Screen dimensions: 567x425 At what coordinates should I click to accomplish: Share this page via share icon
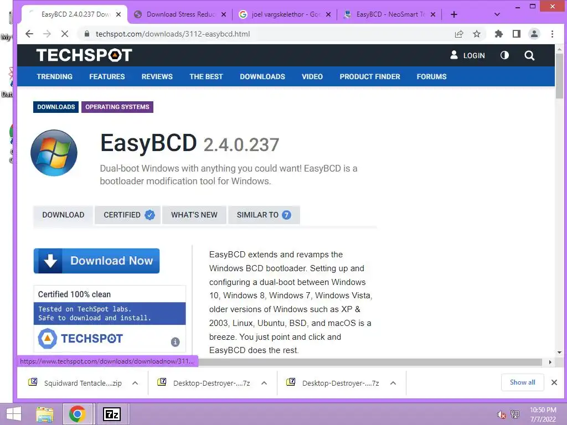point(459,34)
